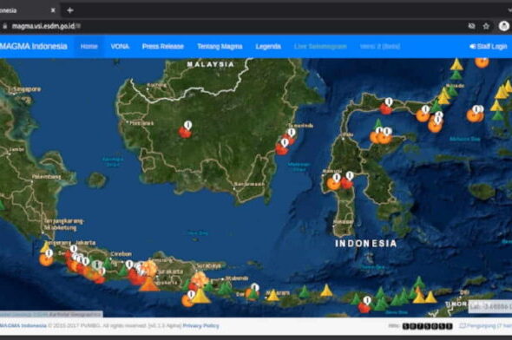Select large orange volcano triangle south of Central Java

coord(149,284)
